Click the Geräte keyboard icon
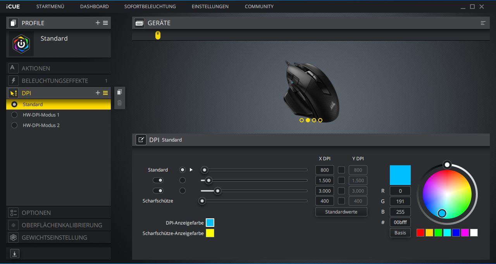The height and width of the screenshot is (264, 496). click(x=139, y=23)
